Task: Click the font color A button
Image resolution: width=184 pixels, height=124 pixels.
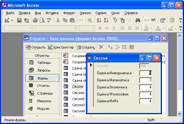Action: [x=158, y=28]
